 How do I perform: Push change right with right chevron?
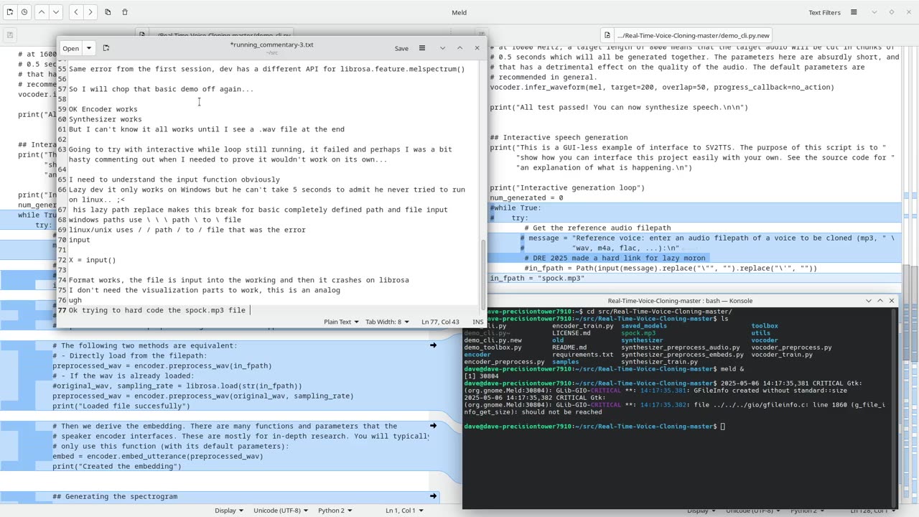click(x=90, y=12)
